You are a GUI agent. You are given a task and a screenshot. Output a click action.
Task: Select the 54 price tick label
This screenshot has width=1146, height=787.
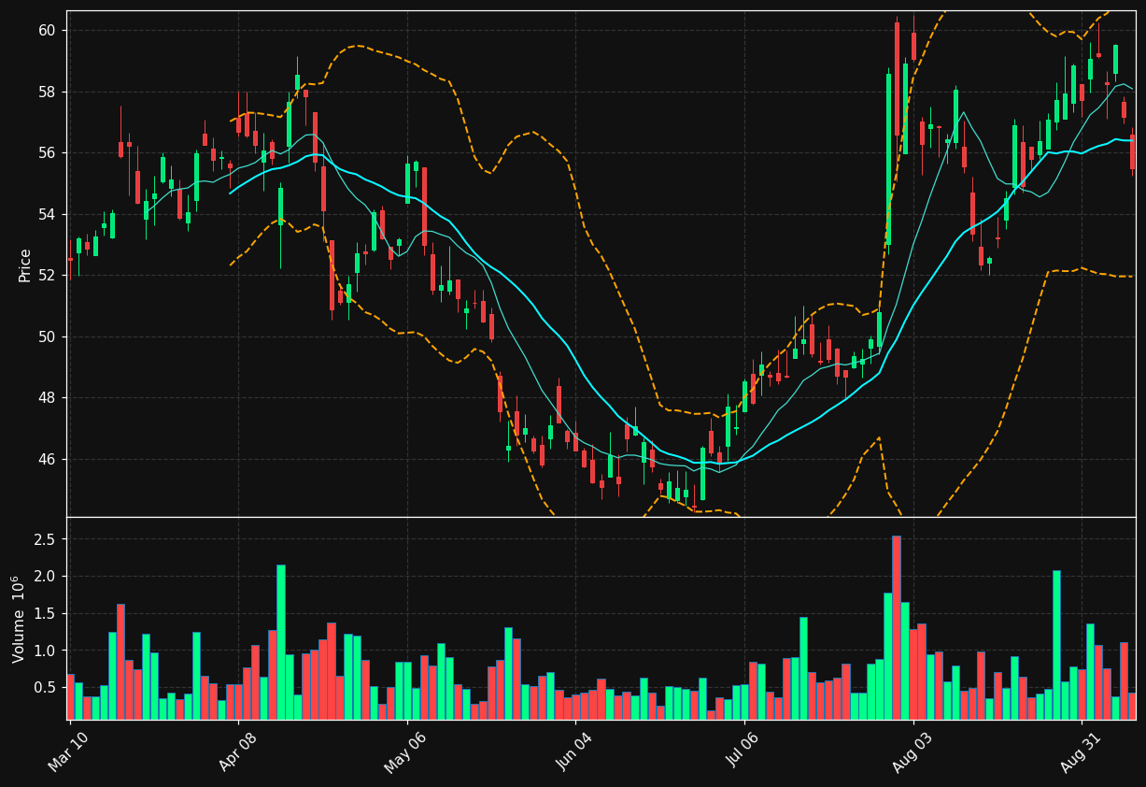click(47, 214)
